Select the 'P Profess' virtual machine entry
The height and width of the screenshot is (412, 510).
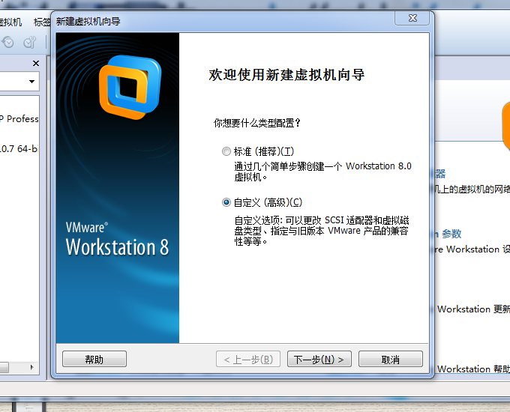coord(19,119)
